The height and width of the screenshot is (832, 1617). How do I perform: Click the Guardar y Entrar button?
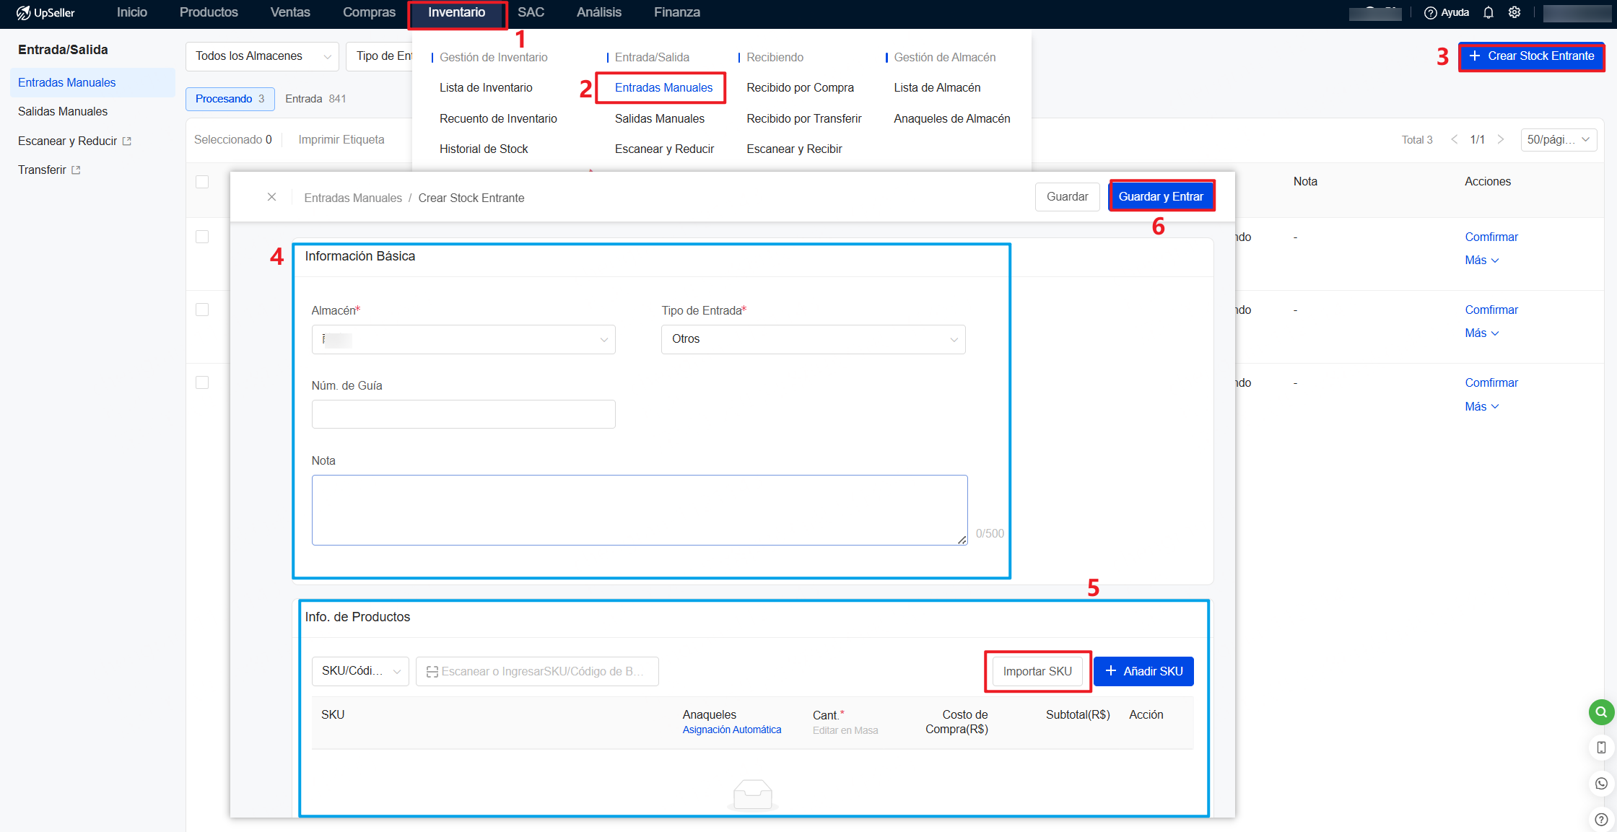pos(1161,196)
